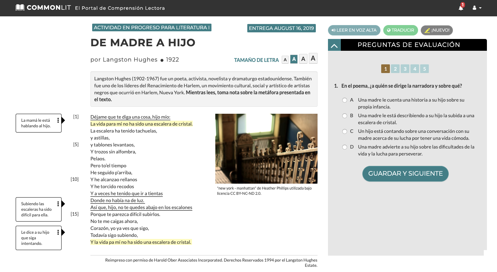
Task: Click underlined line 'Déjame que te diga una cosa'
Action: 130,117
